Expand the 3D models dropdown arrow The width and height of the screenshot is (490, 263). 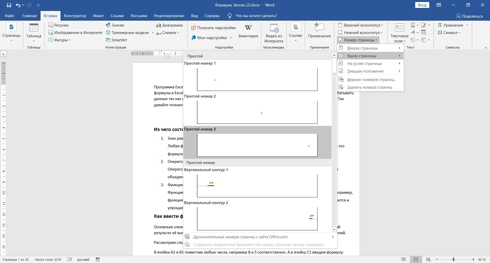tap(153, 33)
